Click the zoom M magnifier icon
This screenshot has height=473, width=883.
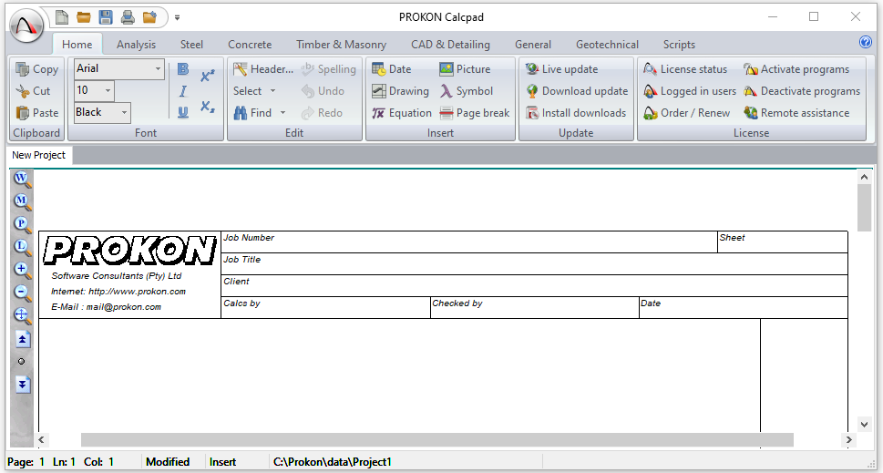pos(22,201)
